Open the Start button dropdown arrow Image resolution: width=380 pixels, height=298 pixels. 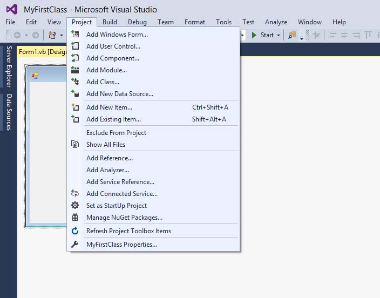(x=279, y=35)
